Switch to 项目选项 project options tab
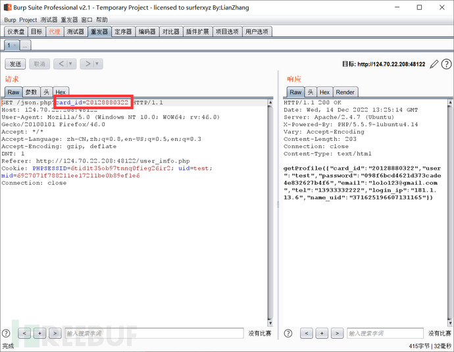The image size is (454, 352). pos(227,32)
